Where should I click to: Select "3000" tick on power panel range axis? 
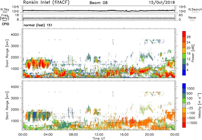click(15, 46)
